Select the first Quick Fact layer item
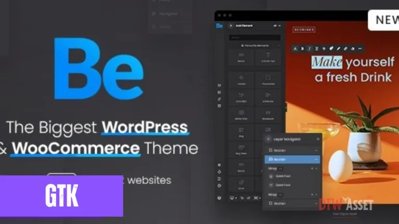 [280, 176]
